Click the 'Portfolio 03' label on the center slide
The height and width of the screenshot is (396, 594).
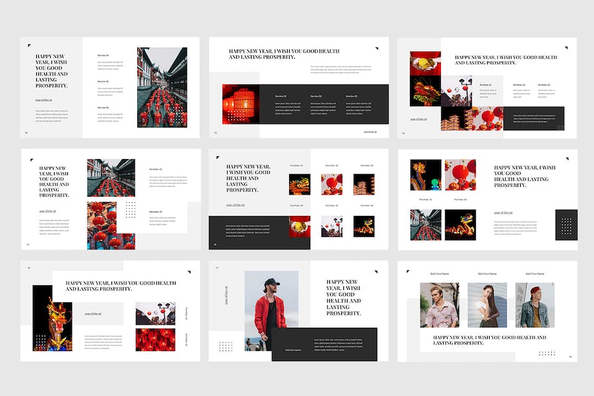point(367,166)
